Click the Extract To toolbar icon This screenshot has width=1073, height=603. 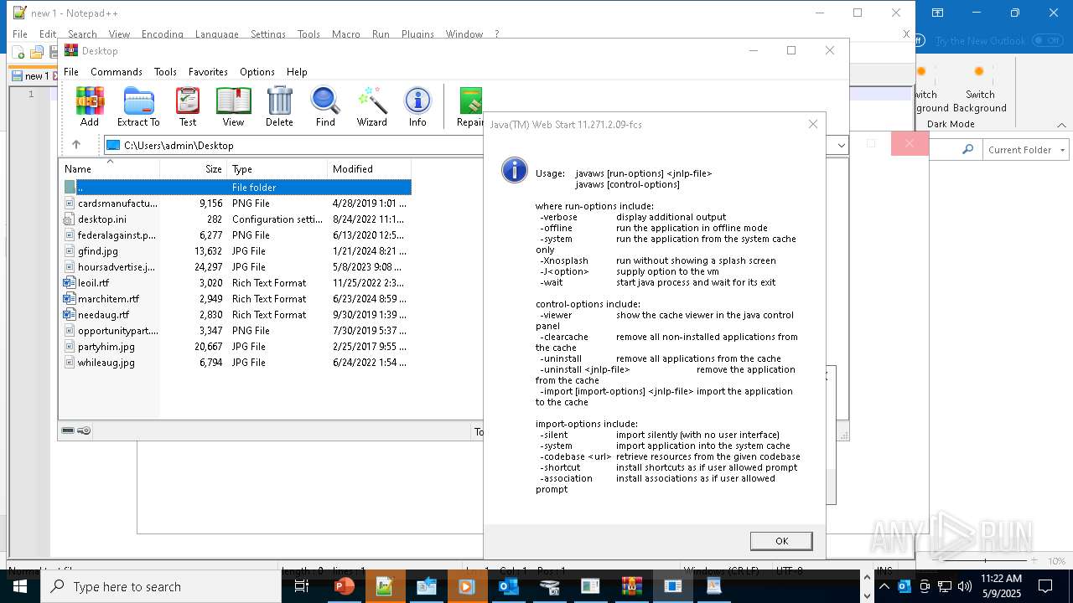point(138,106)
